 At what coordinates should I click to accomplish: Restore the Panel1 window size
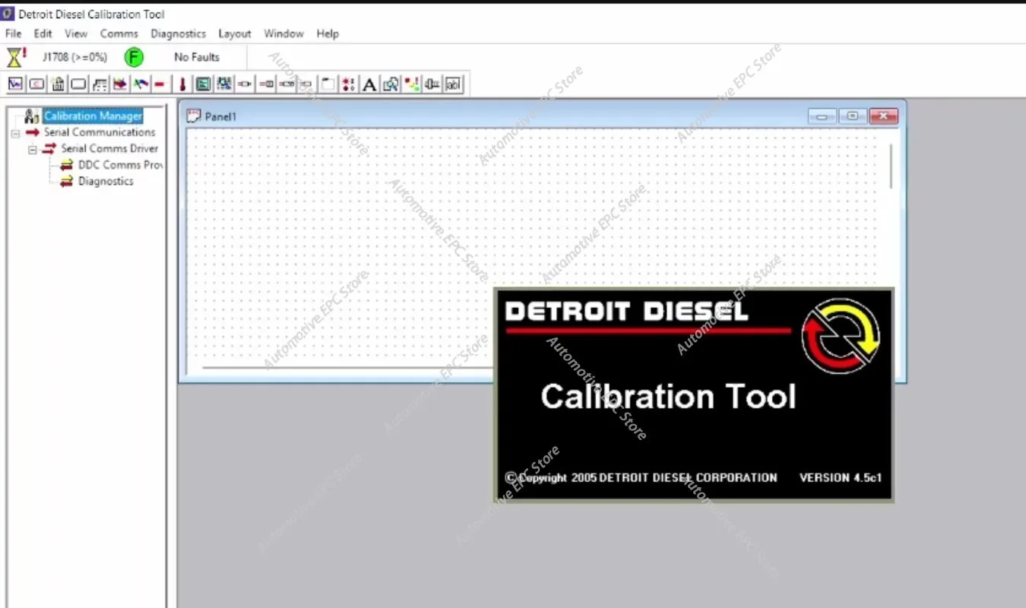click(853, 116)
